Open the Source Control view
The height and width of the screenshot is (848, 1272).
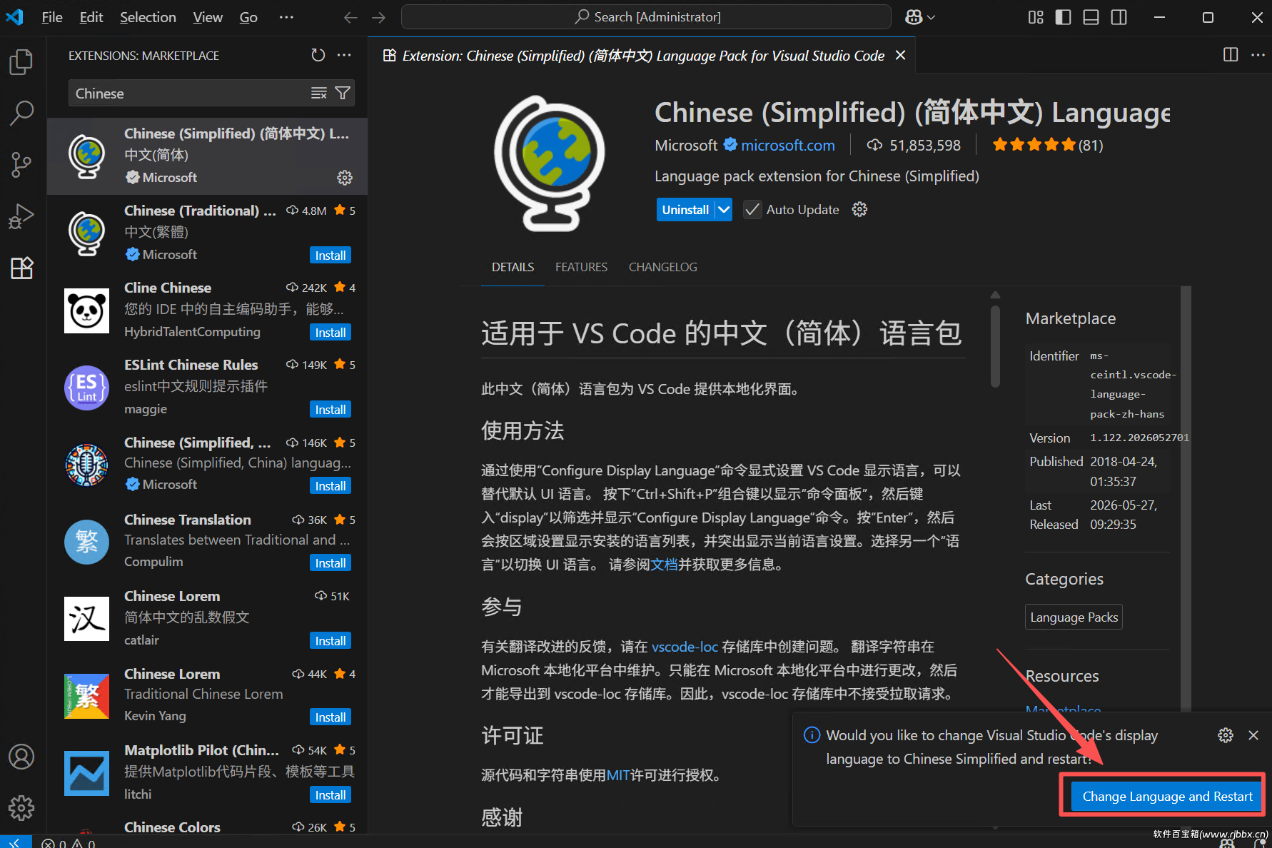pyautogui.click(x=21, y=164)
